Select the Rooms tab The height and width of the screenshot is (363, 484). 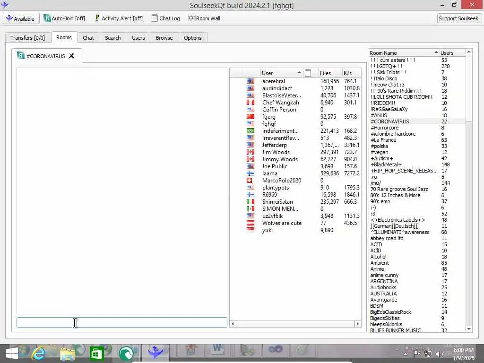pyautogui.click(x=64, y=37)
